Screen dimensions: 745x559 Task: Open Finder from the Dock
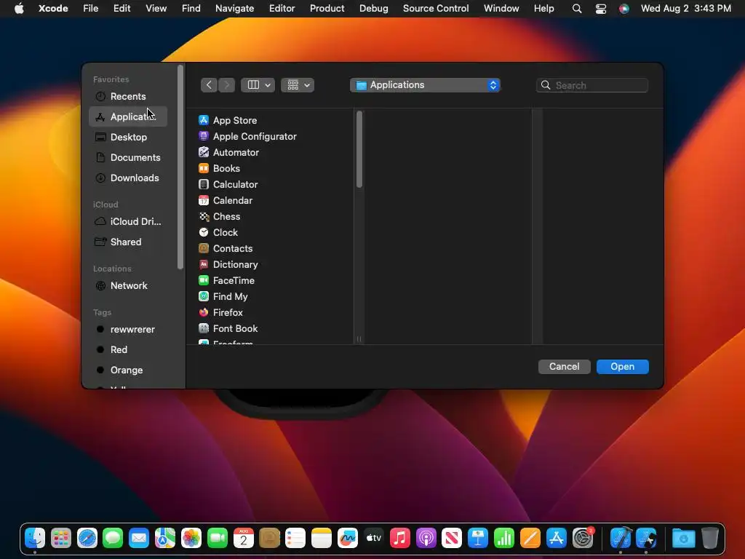(x=35, y=538)
